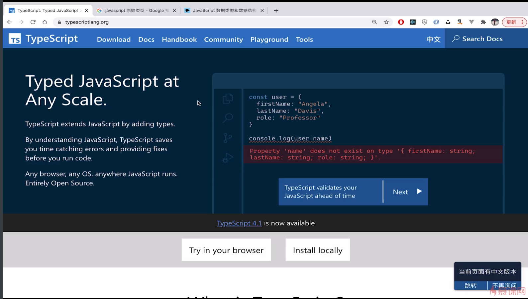Reload the page with the refresh icon
528x299 pixels.
(x=33, y=22)
